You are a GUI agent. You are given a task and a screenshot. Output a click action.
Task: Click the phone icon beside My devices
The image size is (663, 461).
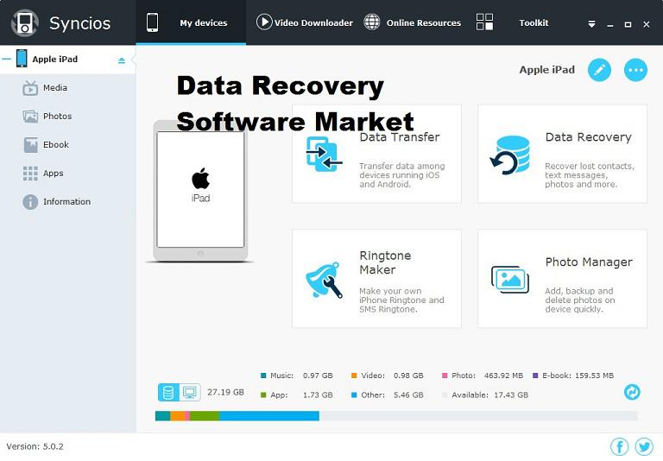(152, 22)
